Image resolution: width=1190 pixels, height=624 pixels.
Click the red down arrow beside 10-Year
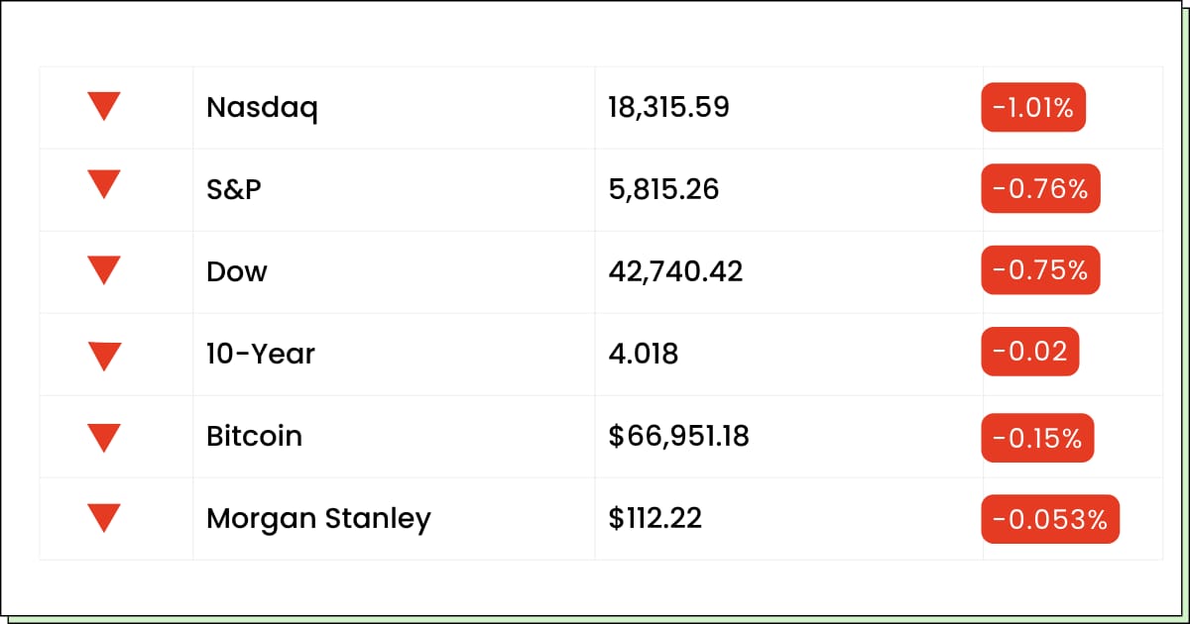click(x=104, y=354)
